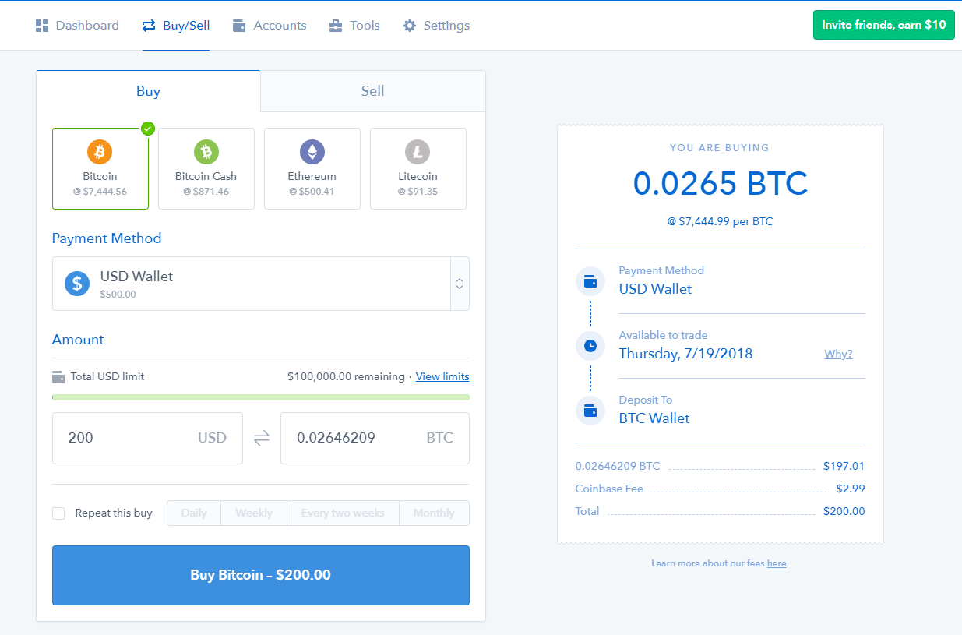Click the payment method selector arrows
Image resolution: width=962 pixels, height=635 pixels.
(x=460, y=284)
